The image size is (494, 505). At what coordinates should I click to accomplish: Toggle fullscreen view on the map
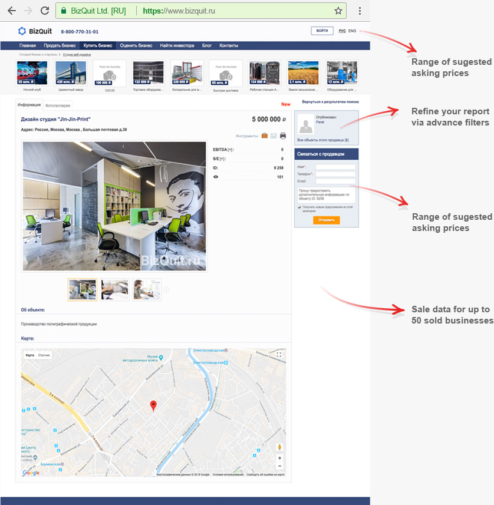coord(279,355)
